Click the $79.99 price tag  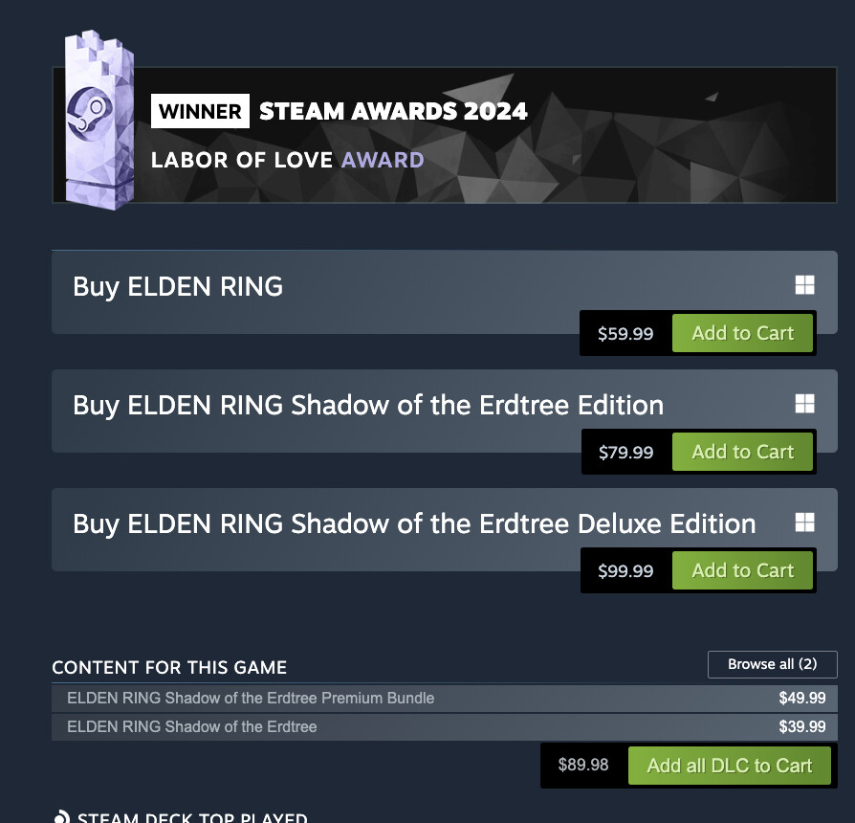pos(625,453)
